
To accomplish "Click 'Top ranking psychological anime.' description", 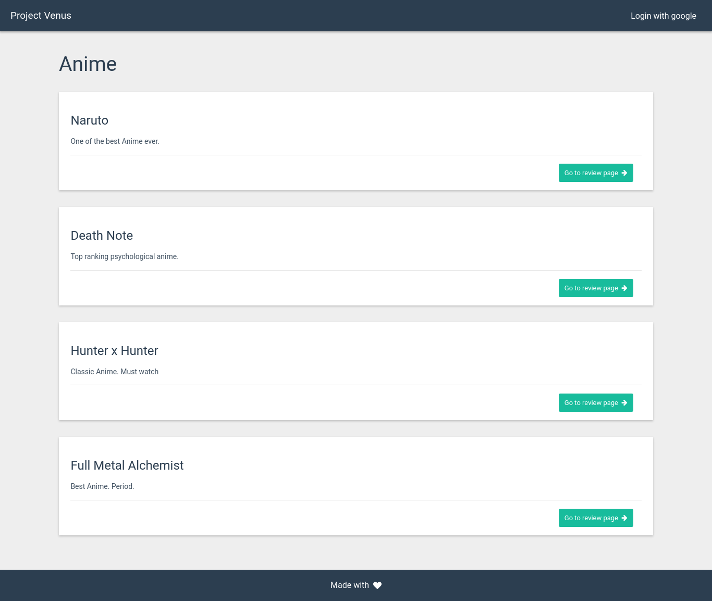I will tap(125, 256).
